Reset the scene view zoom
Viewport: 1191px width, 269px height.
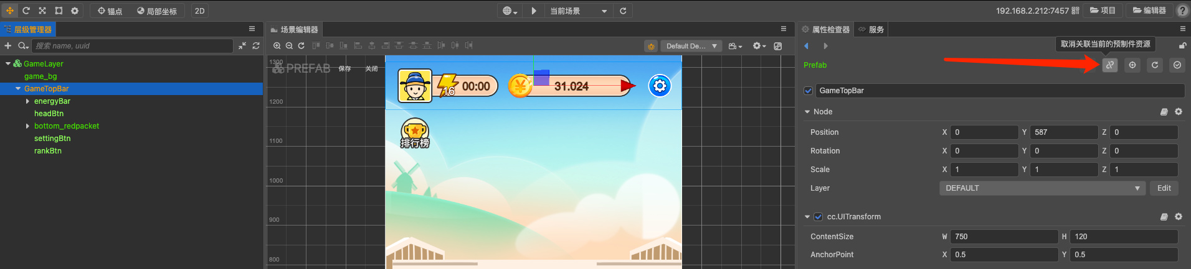(x=301, y=45)
